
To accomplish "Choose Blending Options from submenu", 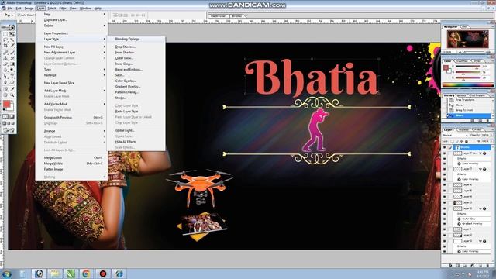I will click(128, 39).
